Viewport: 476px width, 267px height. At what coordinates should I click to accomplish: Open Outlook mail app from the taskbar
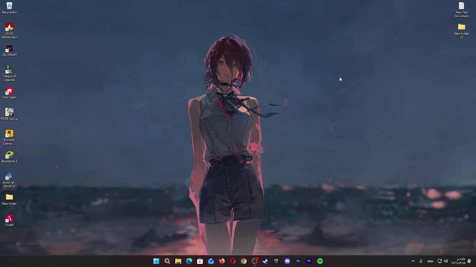tap(211, 261)
